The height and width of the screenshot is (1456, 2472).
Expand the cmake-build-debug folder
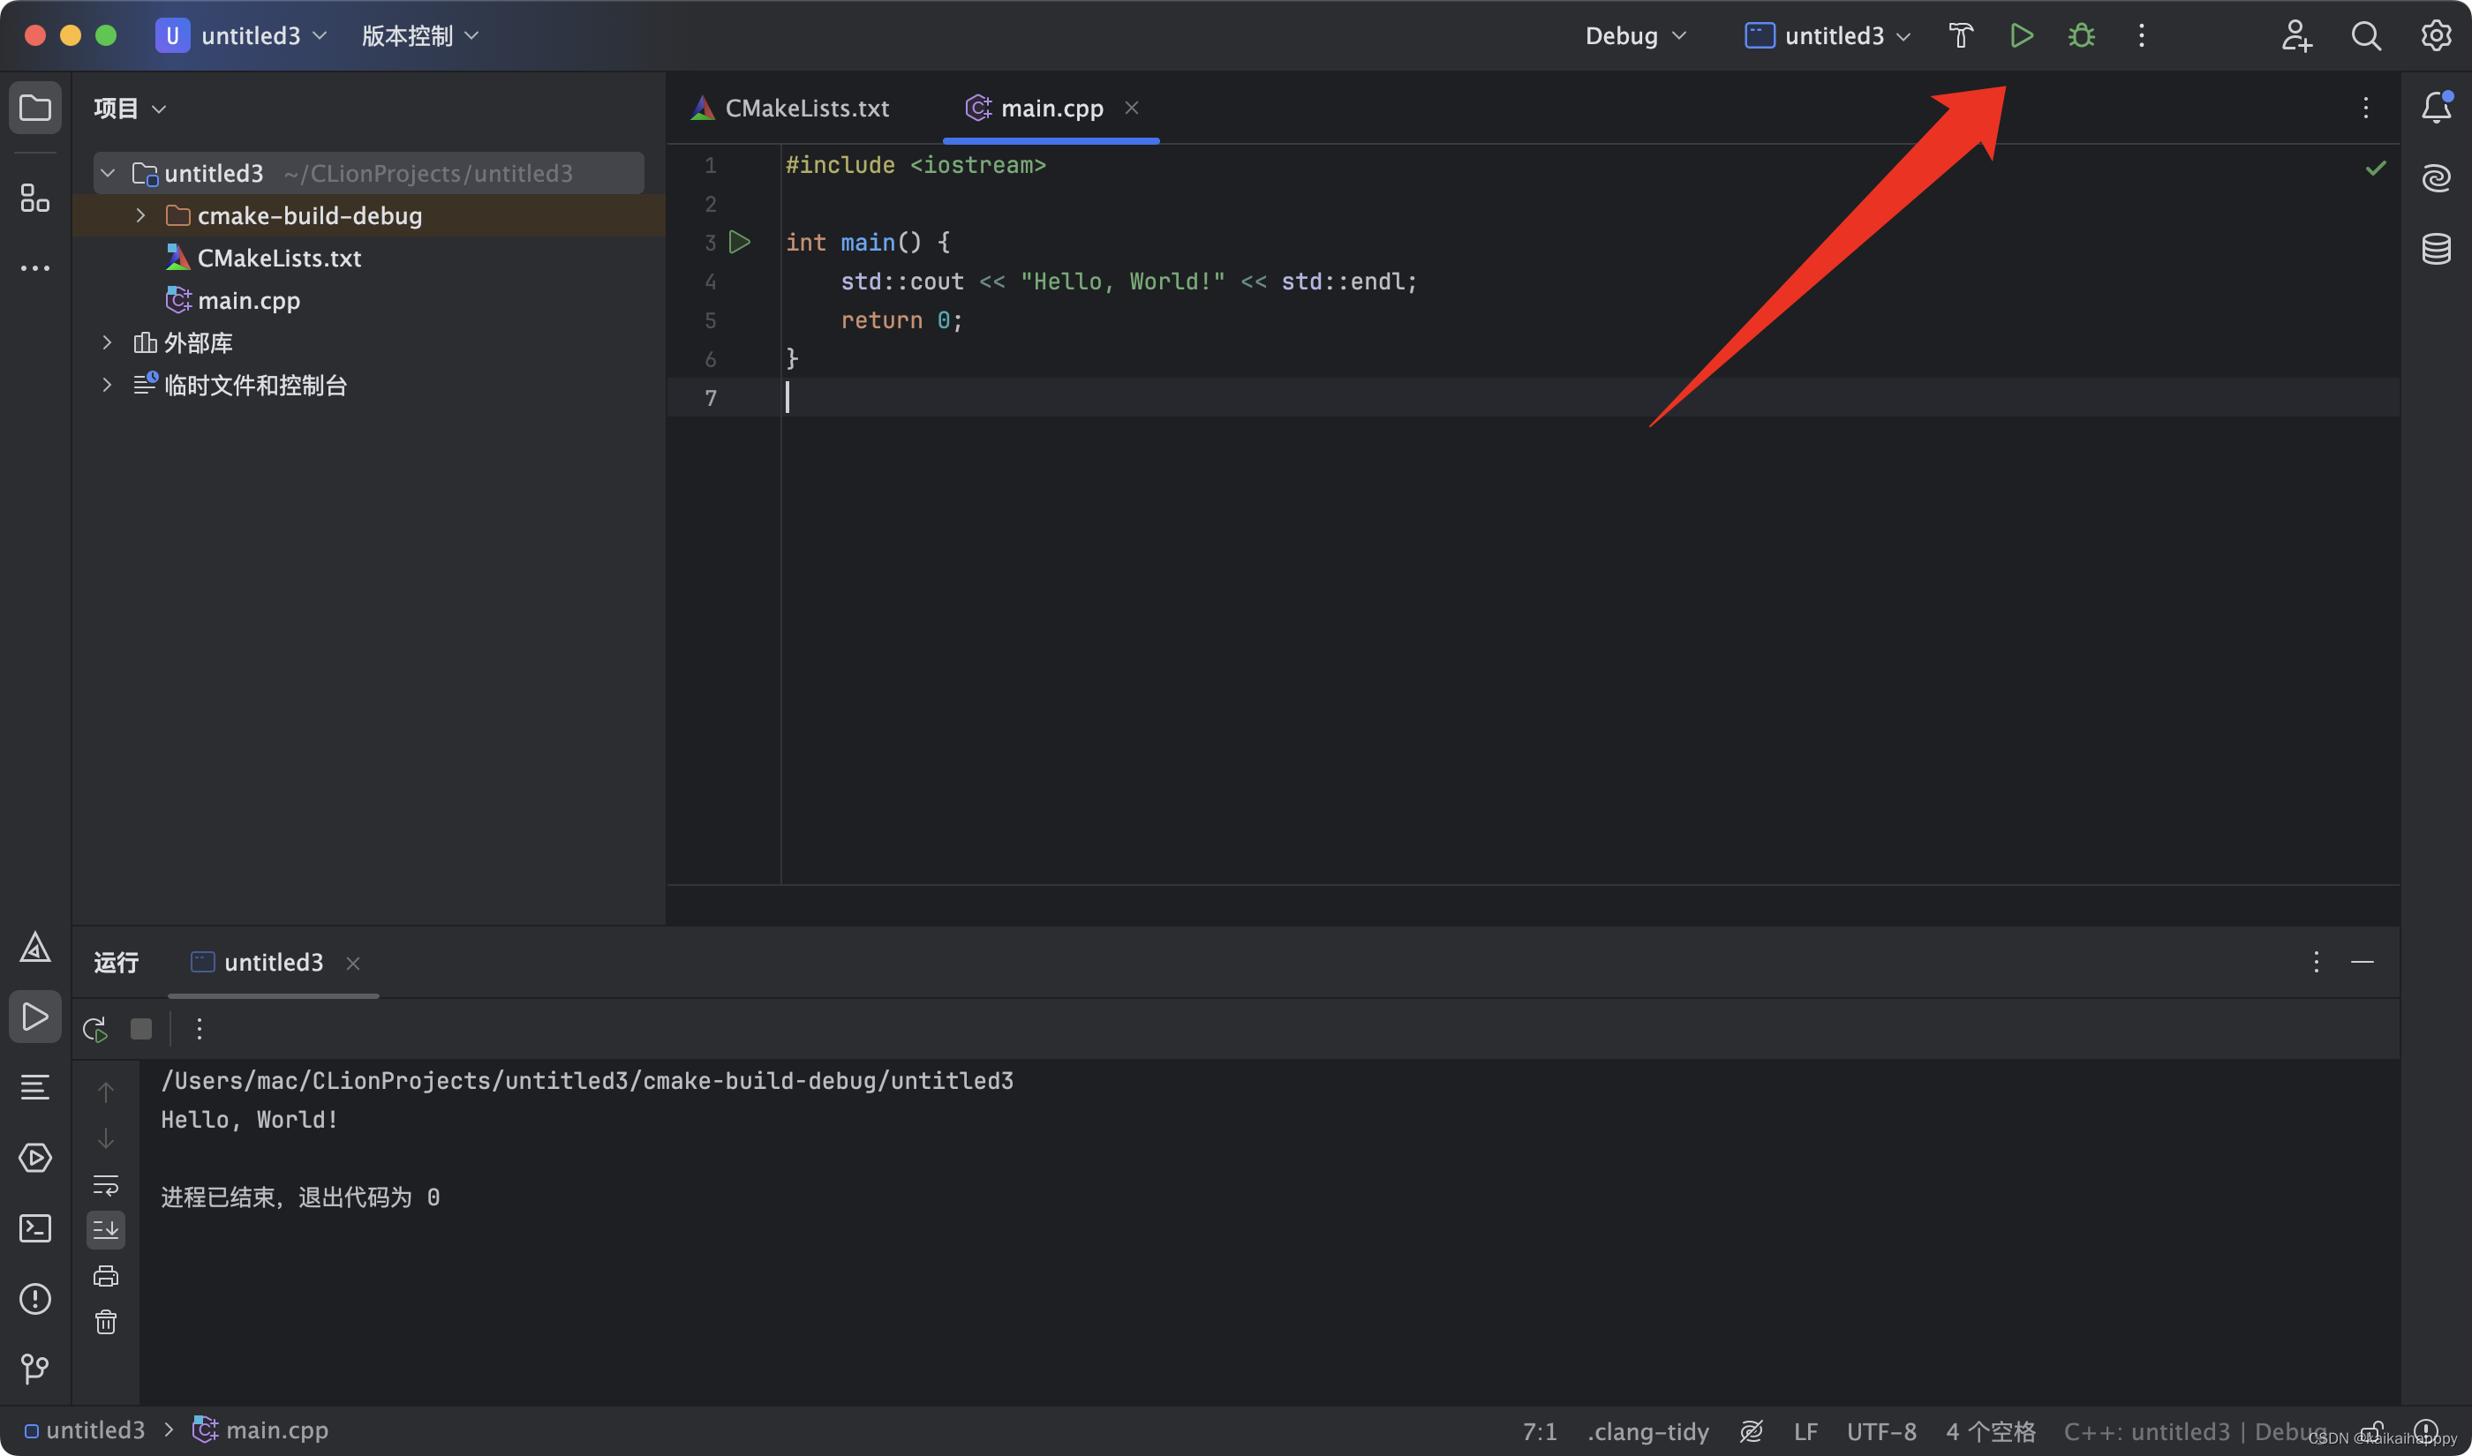pyautogui.click(x=140, y=214)
